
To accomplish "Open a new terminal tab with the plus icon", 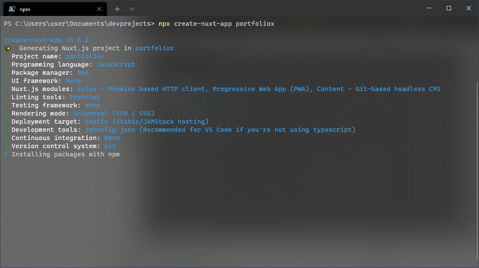I will (117, 9).
